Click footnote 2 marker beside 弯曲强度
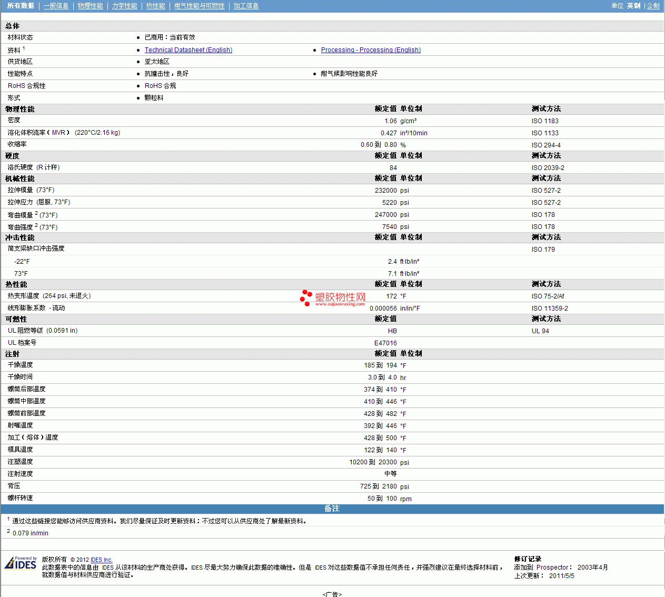 click(x=36, y=225)
